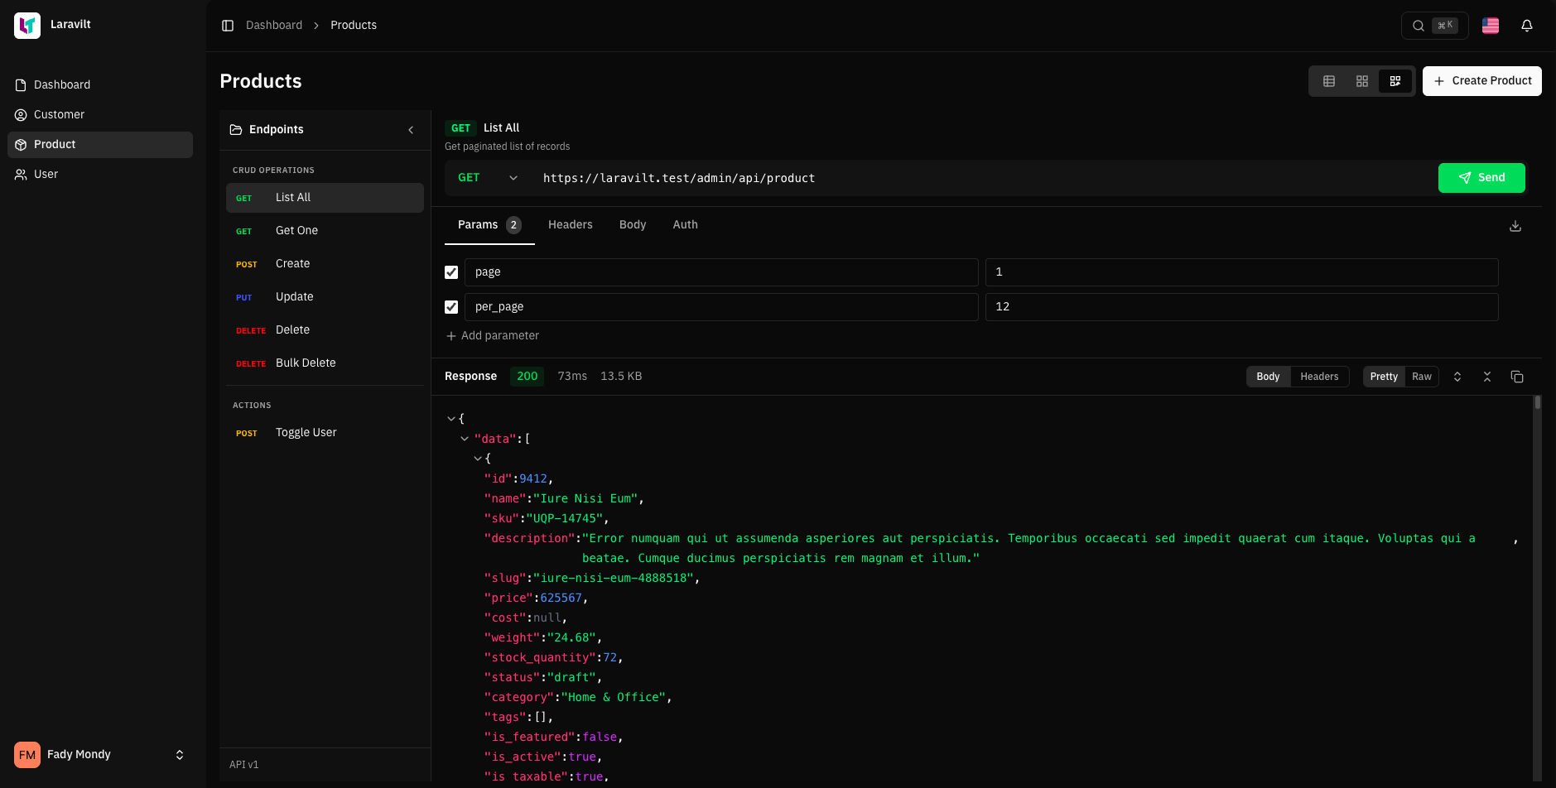Image resolution: width=1556 pixels, height=788 pixels.
Task: Collapse the Endpoints panel
Action: tap(411, 130)
